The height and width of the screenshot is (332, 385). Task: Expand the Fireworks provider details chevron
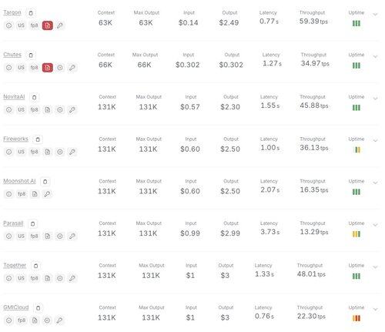(375, 140)
